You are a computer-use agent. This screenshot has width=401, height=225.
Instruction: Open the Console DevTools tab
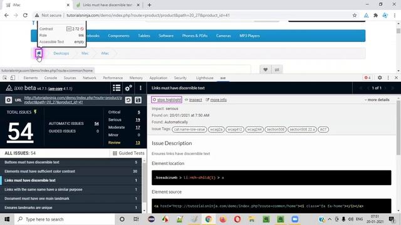[51, 77]
